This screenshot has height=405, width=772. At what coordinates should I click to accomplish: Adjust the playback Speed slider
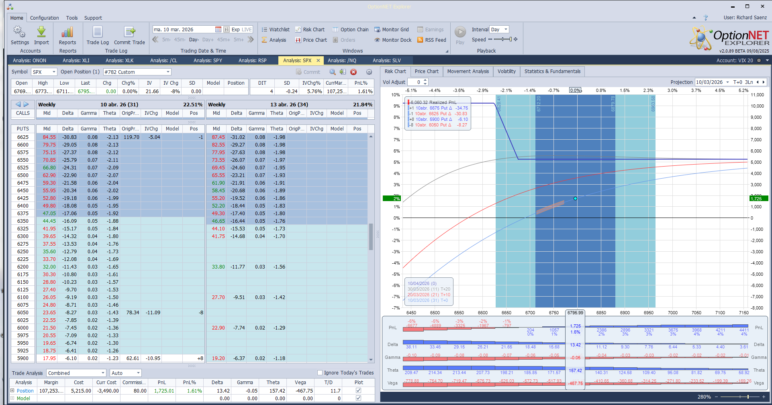[503, 39]
